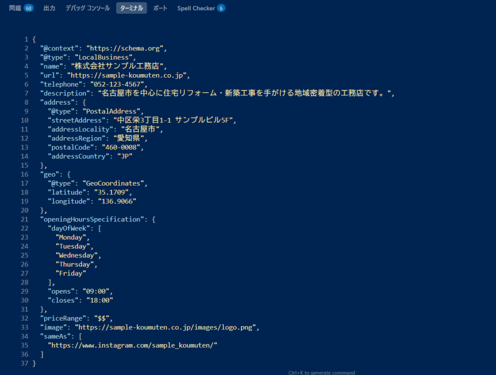Click the 68 problems count badge
The width and height of the screenshot is (496, 375).
tap(29, 8)
